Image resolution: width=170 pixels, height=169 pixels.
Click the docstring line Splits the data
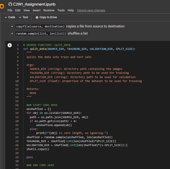tap(59, 57)
